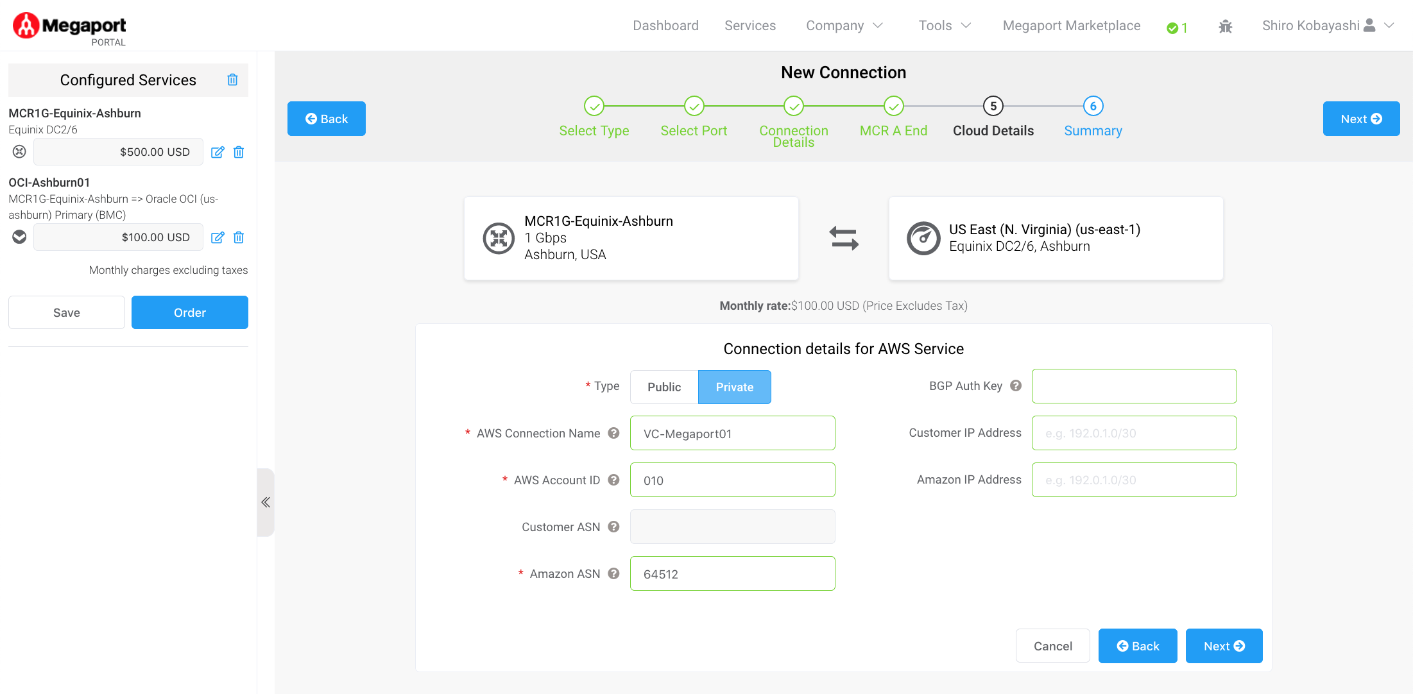Show help for AWS Account ID
The height and width of the screenshot is (694, 1413).
point(613,480)
